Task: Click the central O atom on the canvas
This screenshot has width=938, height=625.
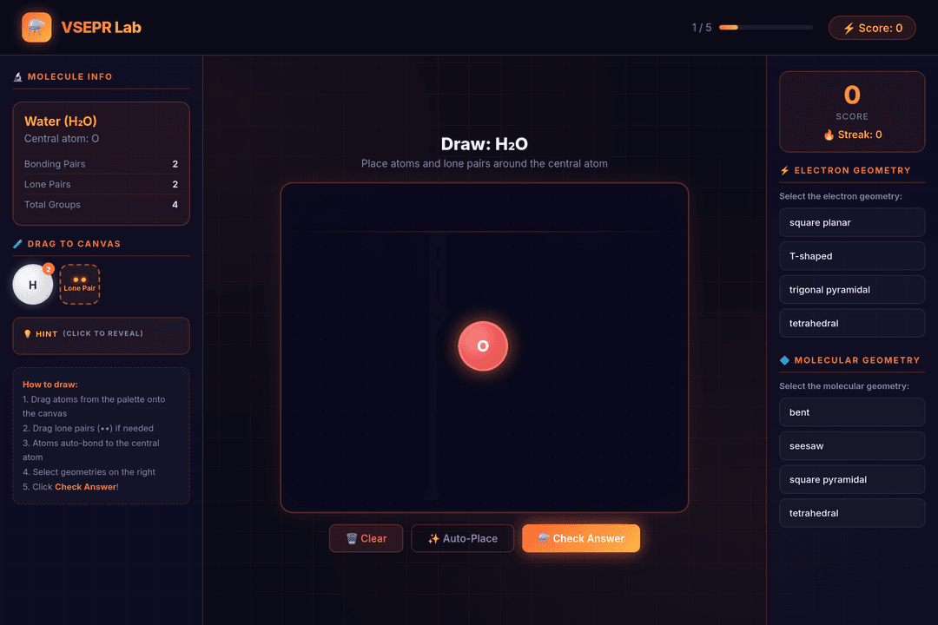Action: pos(483,345)
